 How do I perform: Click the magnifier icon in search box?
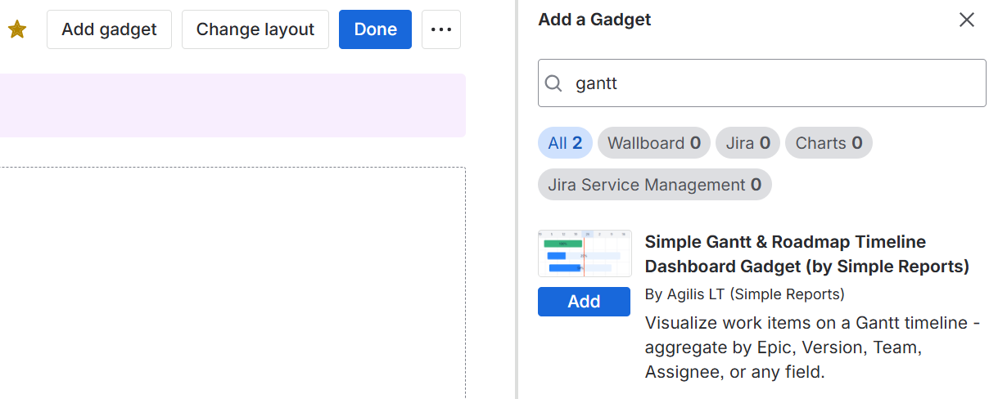coord(554,83)
